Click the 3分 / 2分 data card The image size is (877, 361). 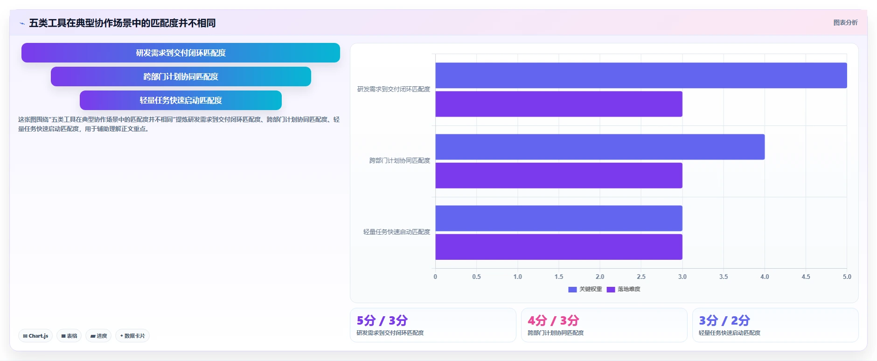775,325
